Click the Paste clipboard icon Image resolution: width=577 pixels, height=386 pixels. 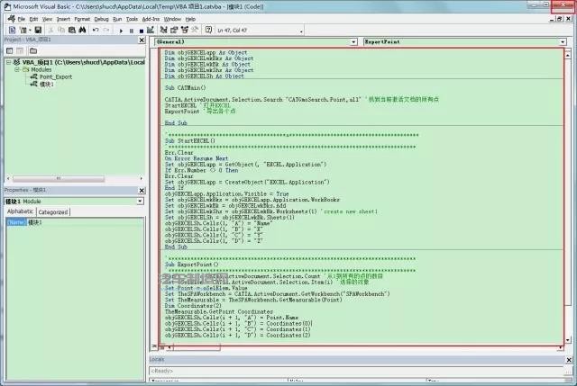(x=72, y=30)
